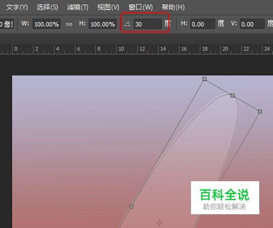Click the vertical skew V field 0.00
Viewport: 273px width, 228px height.
(252, 24)
